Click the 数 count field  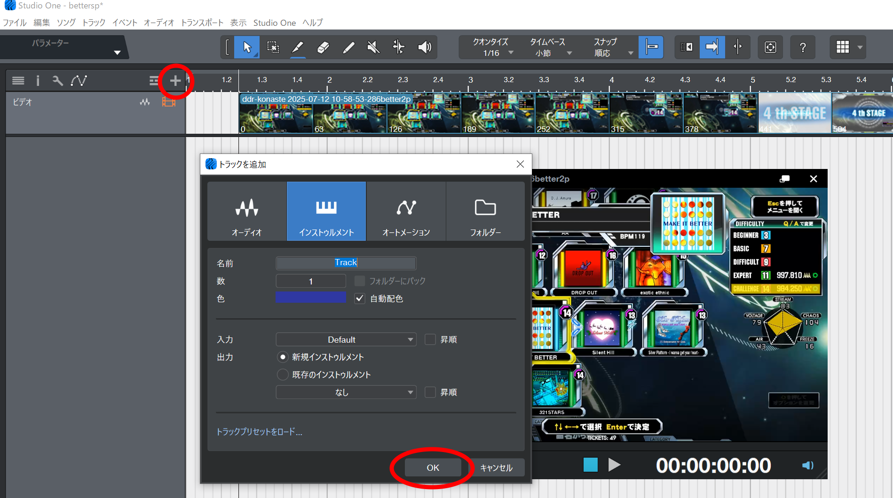tap(311, 281)
